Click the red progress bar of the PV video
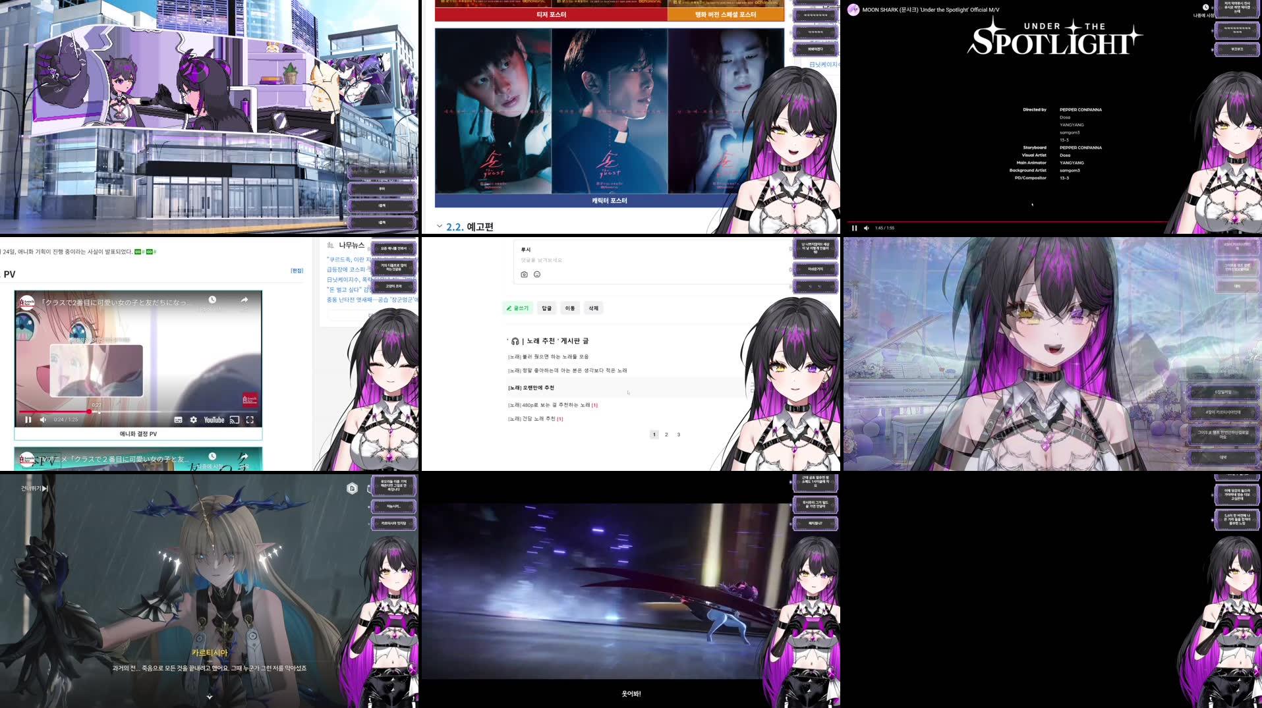 click(x=53, y=411)
